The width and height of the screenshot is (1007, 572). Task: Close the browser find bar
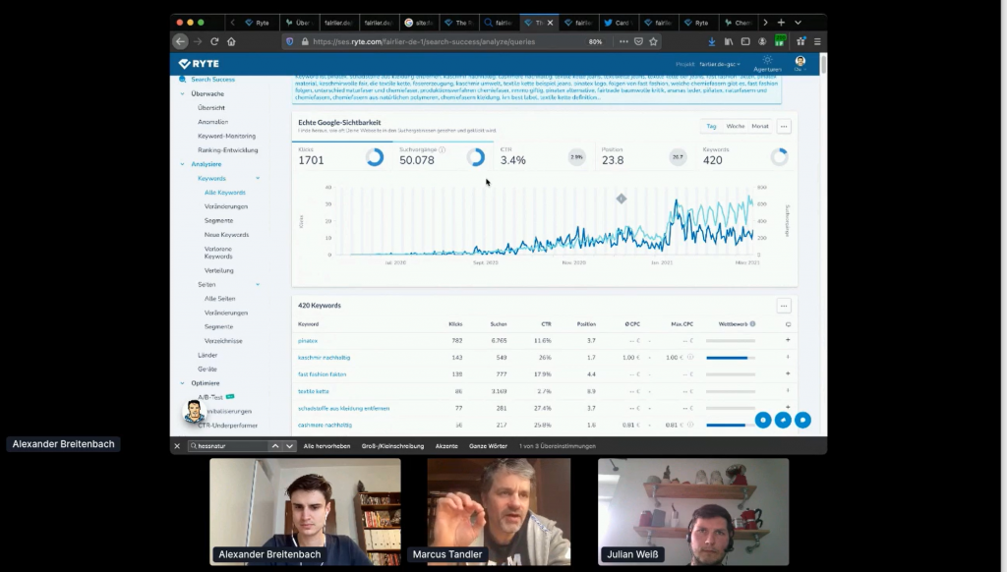pyautogui.click(x=177, y=446)
